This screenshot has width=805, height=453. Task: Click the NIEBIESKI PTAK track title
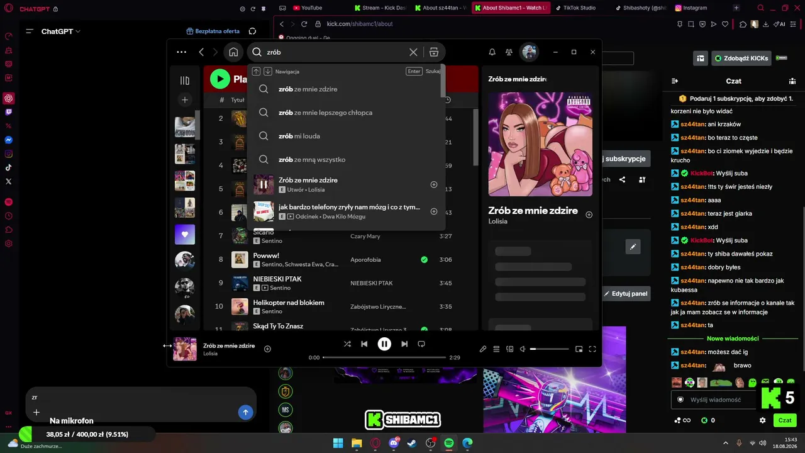point(277,279)
